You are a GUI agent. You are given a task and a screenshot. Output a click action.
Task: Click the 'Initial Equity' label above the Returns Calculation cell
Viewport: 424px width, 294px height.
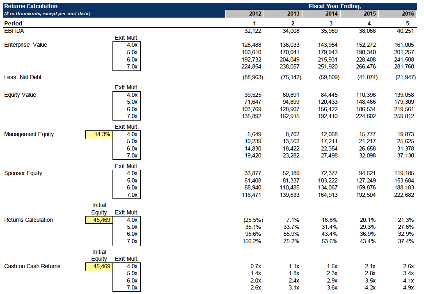99,209
